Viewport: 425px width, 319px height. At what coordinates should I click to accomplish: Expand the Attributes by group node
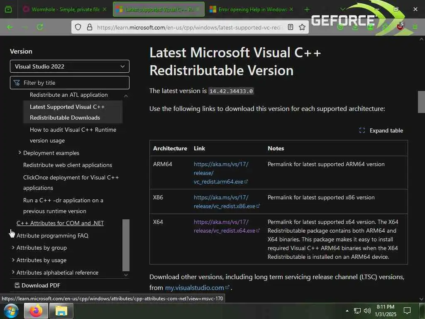point(13,248)
